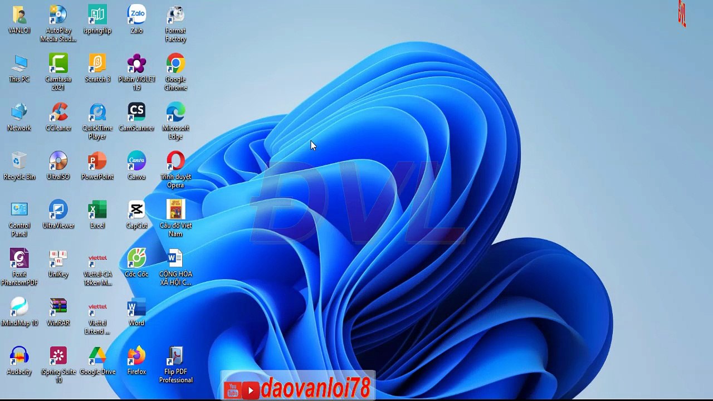Click the Audacity headphones icon
The image size is (713, 401).
coord(19,356)
